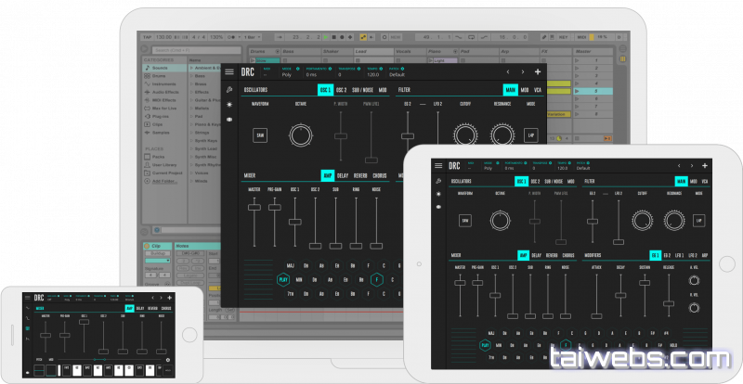The width and height of the screenshot is (743, 384).
Task: Select the DELAY tab on the phone DRC
Action: [x=140, y=308]
